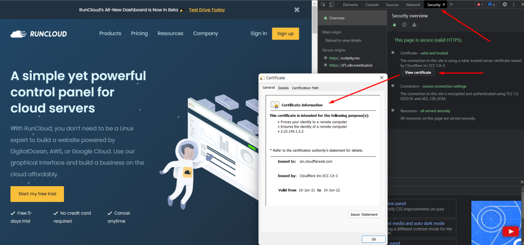524x245 pixels.
Task: Click the Secure origins sidebar heading
Action: pos(334,50)
